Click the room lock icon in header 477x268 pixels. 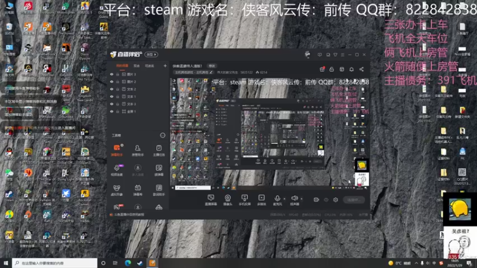coord(332,69)
